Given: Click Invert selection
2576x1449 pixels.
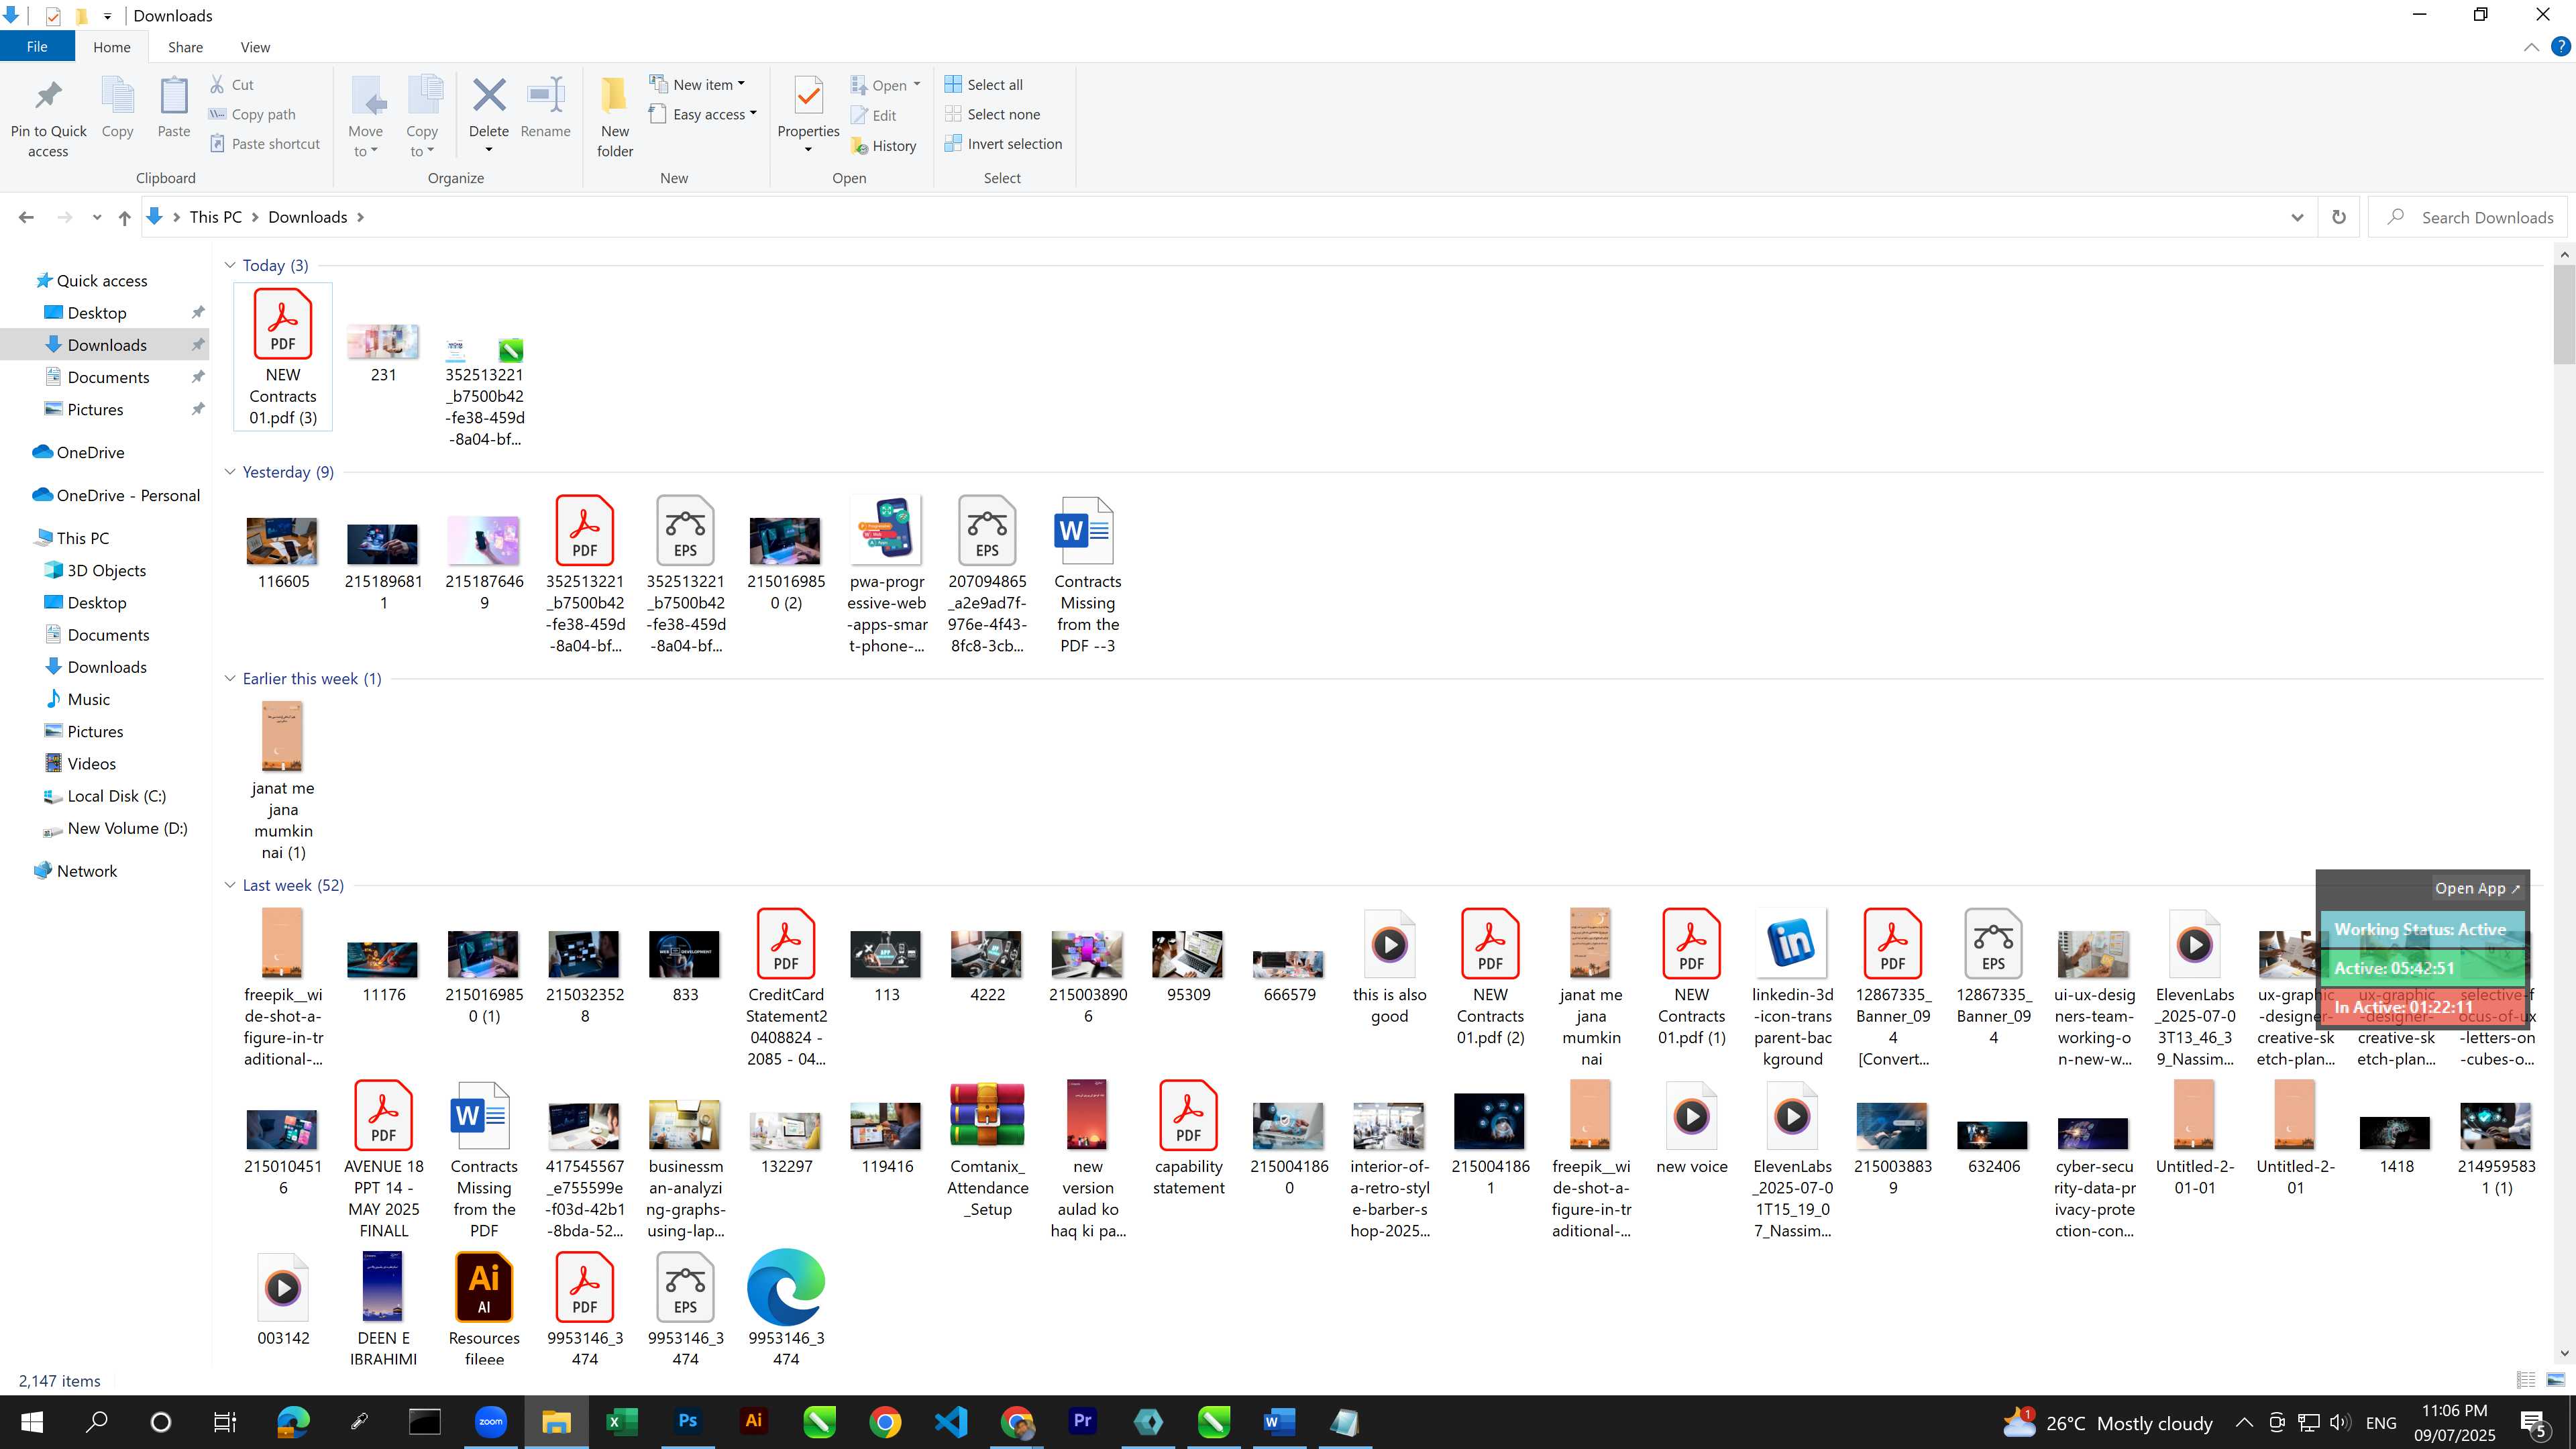Looking at the screenshot, I should (x=1003, y=144).
